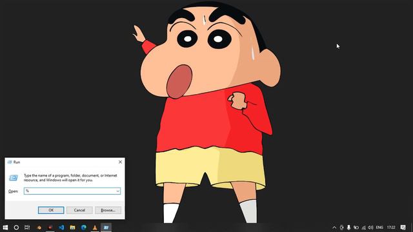Click the device tray icon beside chevron
The height and width of the screenshot is (232, 413).
pyautogui.click(x=341, y=227)
